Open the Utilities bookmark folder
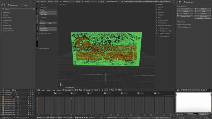The width and height of the screenshot is (212, 119). 157,93
